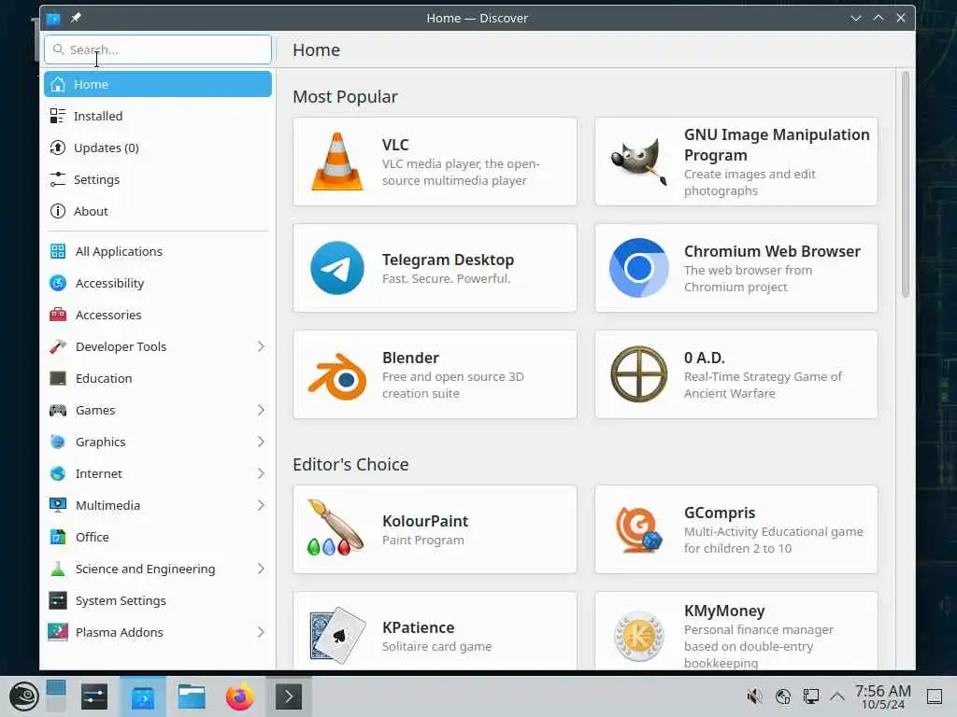Open the Installed page

(x=157, y=116)
